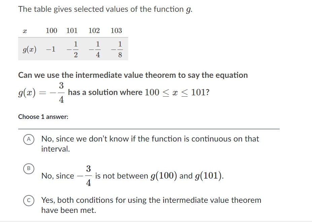Viewport: 312px width, 222px height.
Task: Click the circled letter C marker
Action: [29, 200]
